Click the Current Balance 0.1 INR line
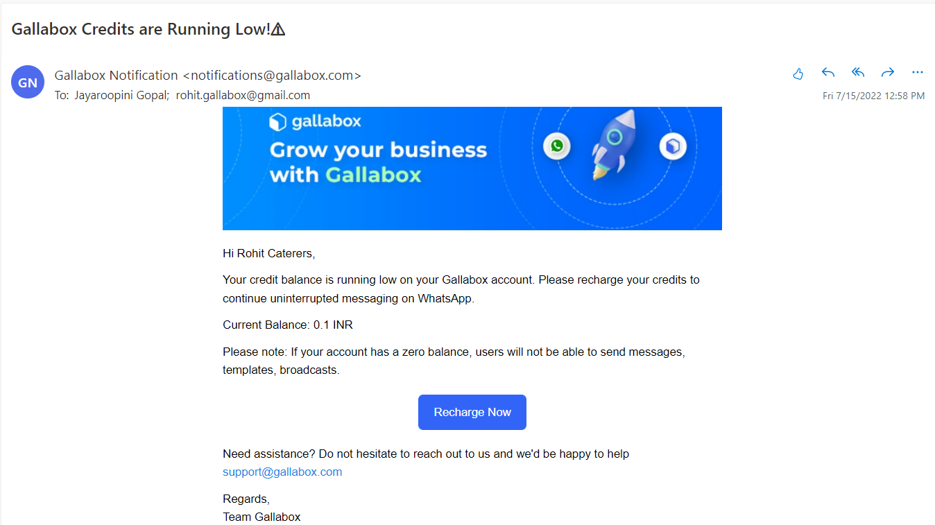The width and height of the screenshot is (935, 525). click(x=288, y=325)
